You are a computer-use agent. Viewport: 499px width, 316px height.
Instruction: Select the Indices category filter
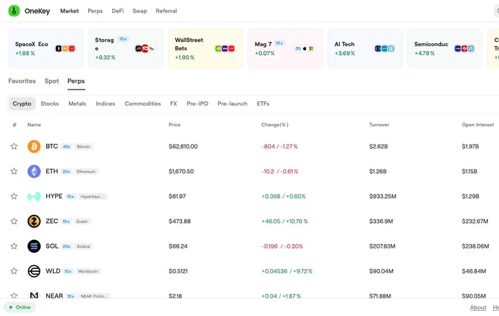point(106,103)
